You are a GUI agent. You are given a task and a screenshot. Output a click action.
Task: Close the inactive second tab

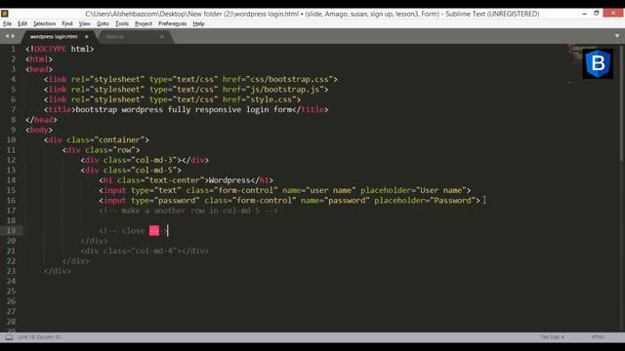pos(162,37)
